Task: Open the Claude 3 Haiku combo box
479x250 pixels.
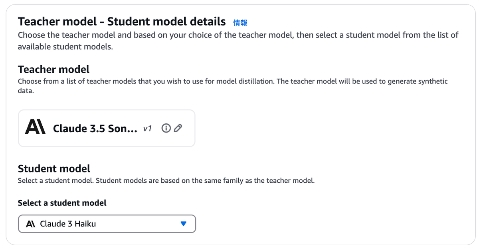Action: coord(107,224)
